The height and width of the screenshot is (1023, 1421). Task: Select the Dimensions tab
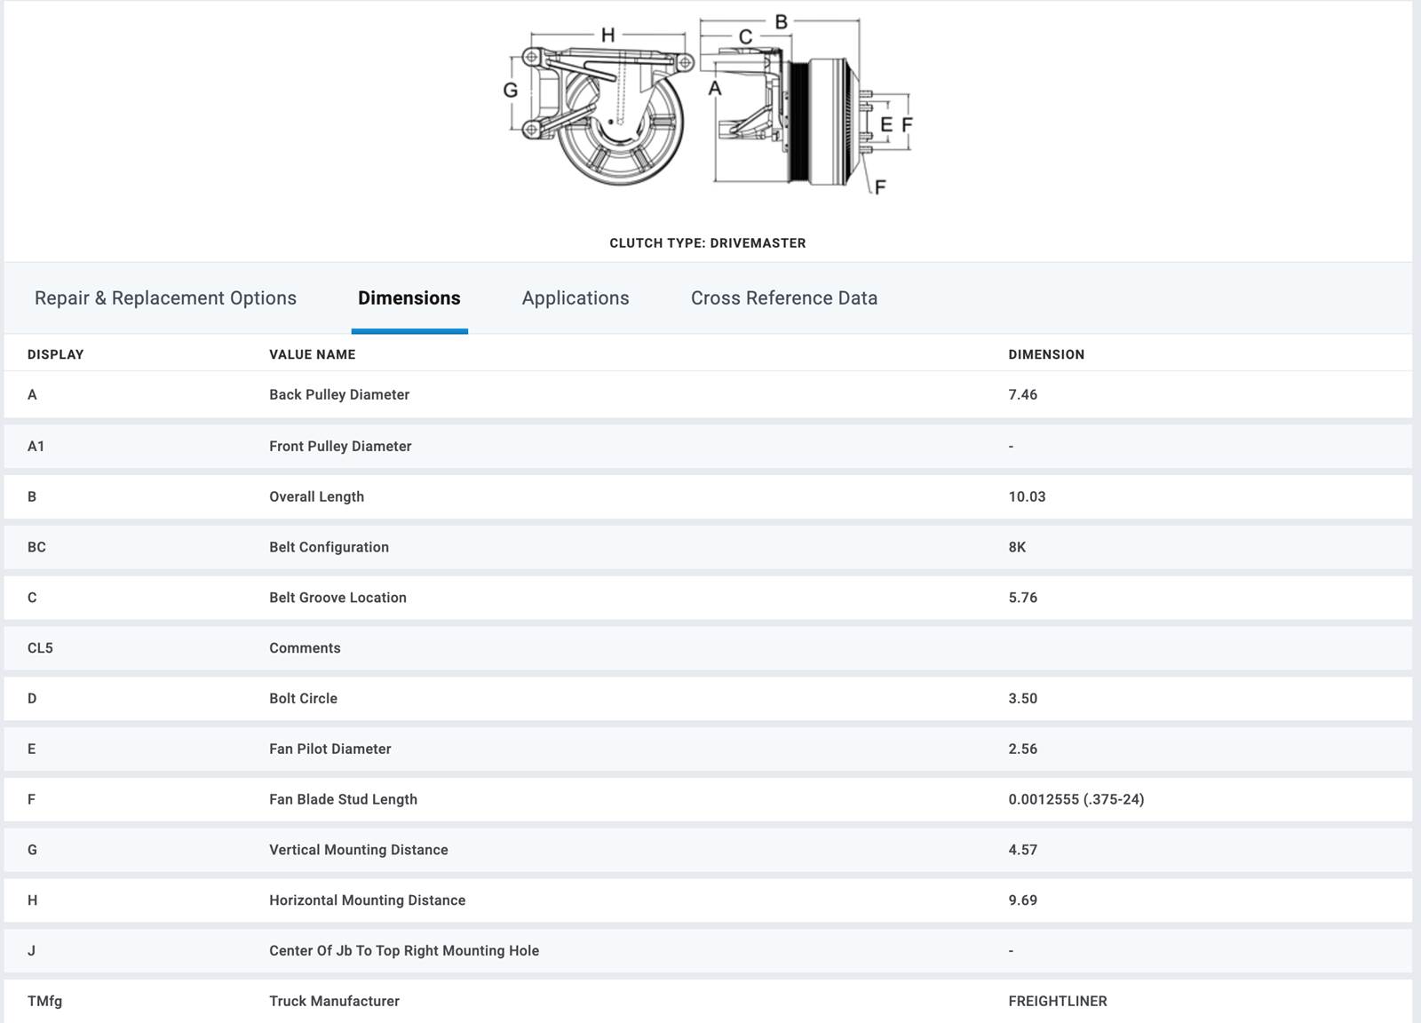click(x=409, y=298)
